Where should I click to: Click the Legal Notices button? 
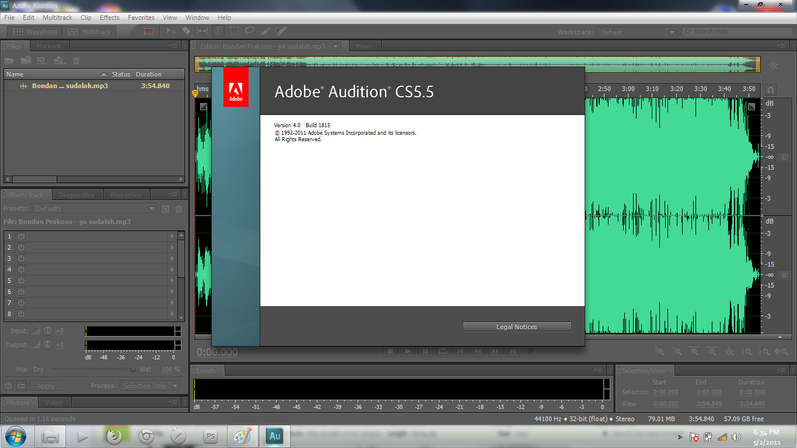(x=517, y=327)
